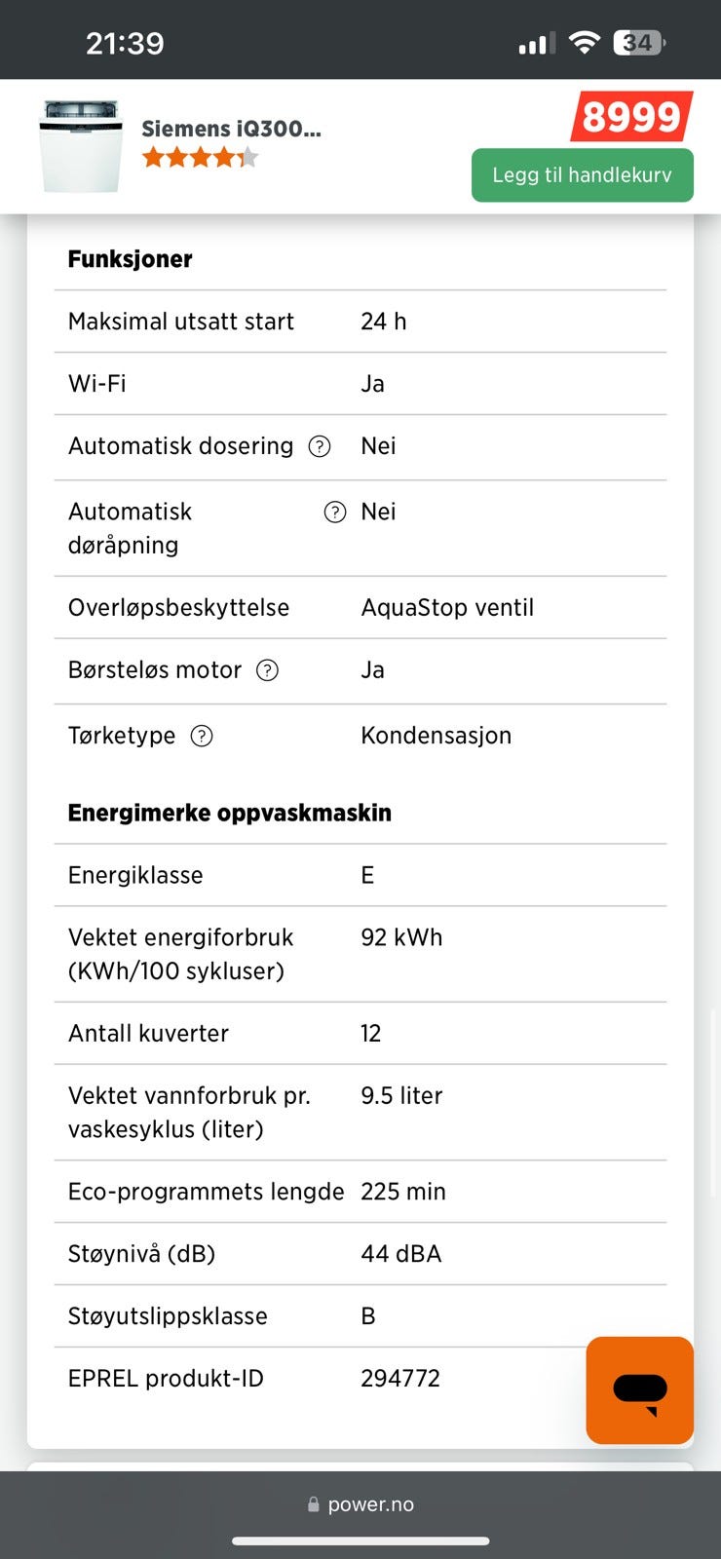Add the dishwasher with Legg til handlekurv
Image resolution: width=721 pixels, height=1559 pixels.
tap(583, 175)
